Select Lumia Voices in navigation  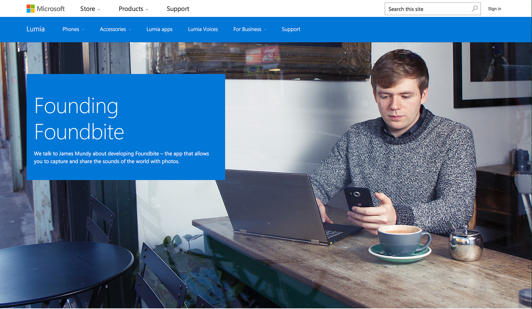203,29
